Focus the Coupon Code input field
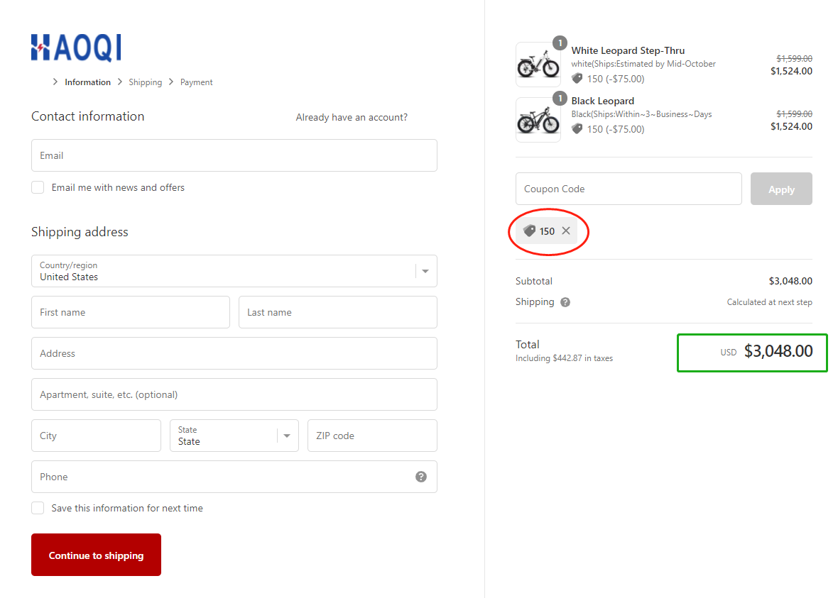The image size is (838, 598). [628, 189]
